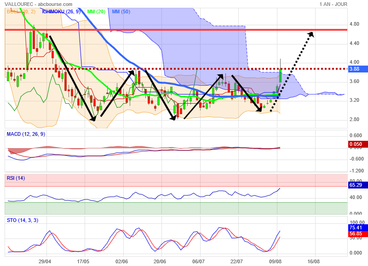The width and height of the screenshot is (368, 266).
Task: Click the red 56.85 stochastic value tag
Action: click(357, 233)
